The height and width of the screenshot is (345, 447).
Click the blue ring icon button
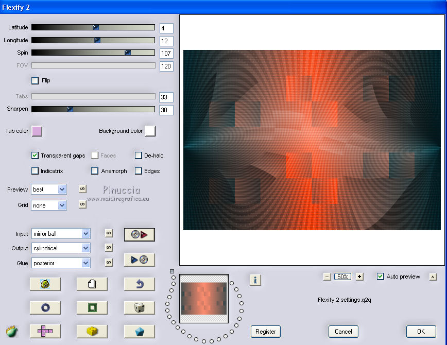[x=45, y=308]
